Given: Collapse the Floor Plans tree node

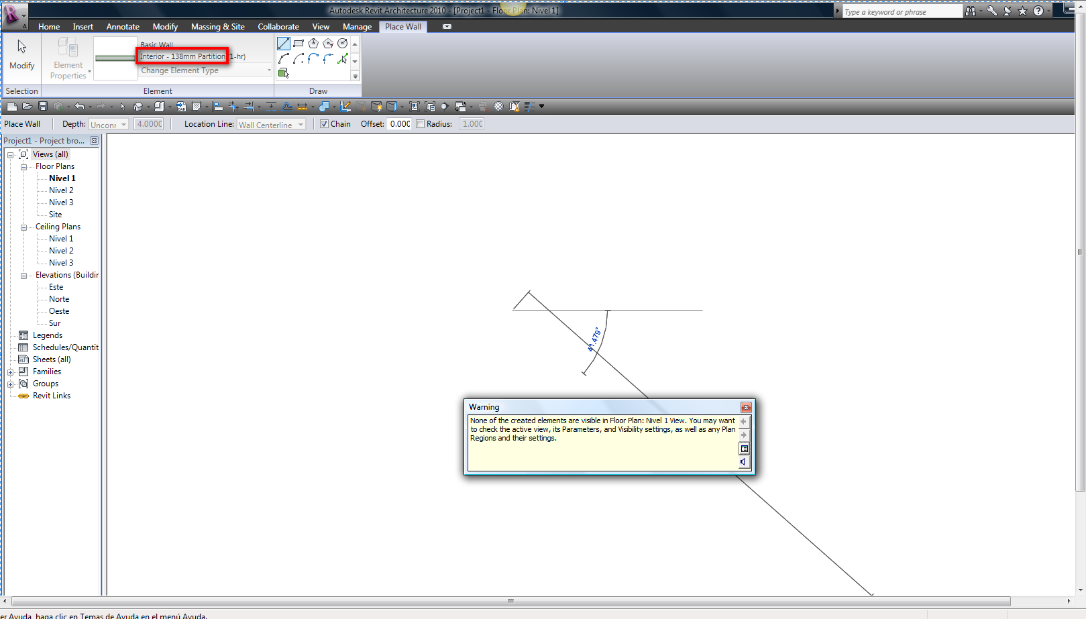Looking at the screenshot, I should coord(23,167).
